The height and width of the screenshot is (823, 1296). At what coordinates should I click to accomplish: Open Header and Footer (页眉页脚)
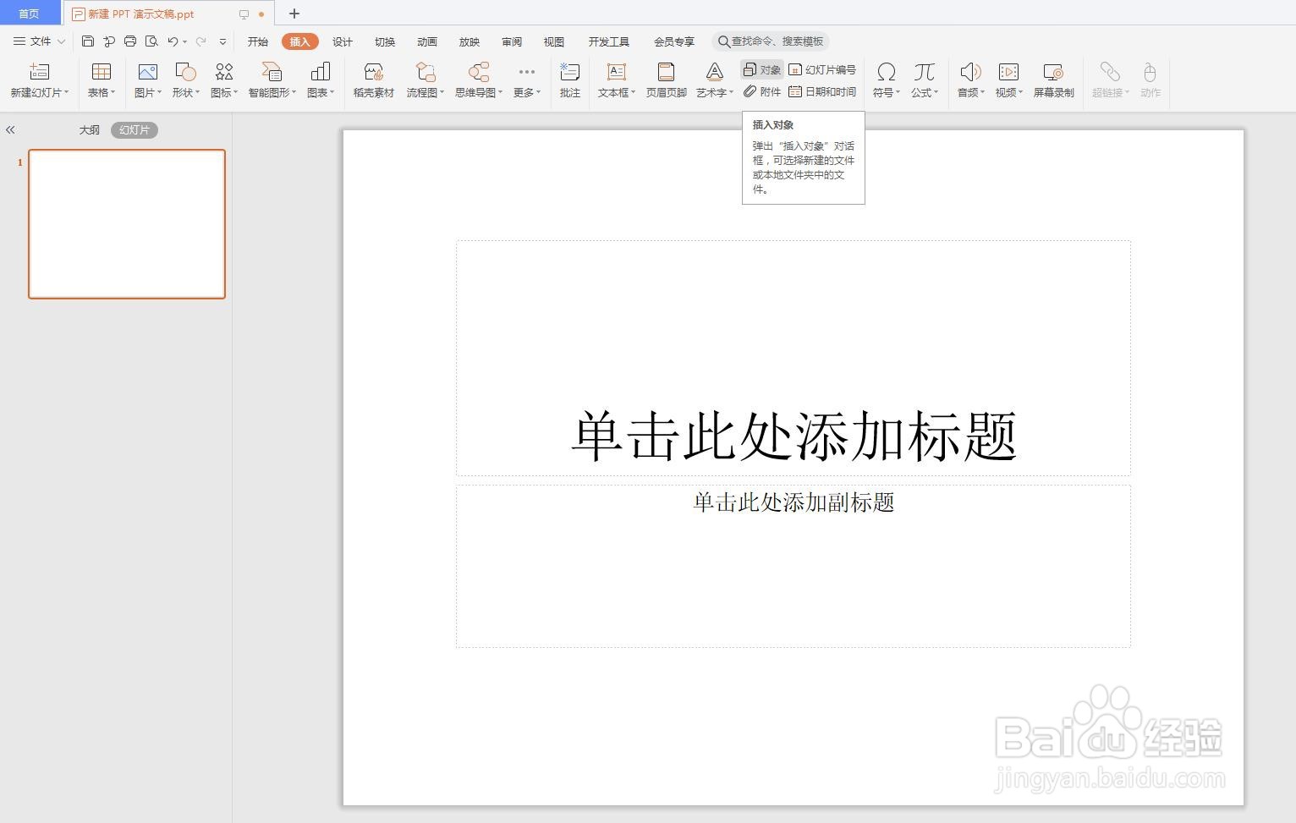pyautogui.click(x=667, y=80)
